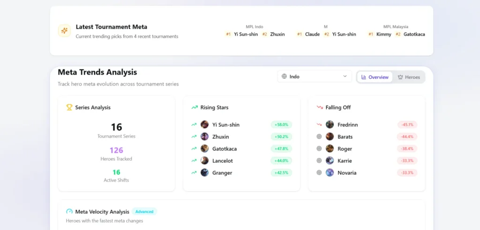Screen dimensions: 480x230
Task: Click the trend-up icon beside Yi Sun-shin row
Action: (x=194, y=124)
